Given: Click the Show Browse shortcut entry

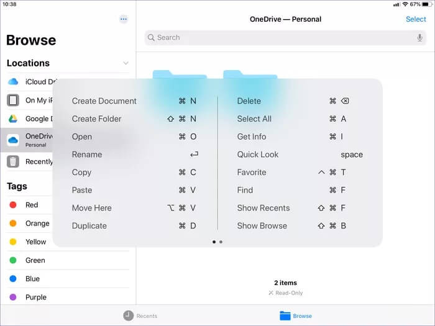Looking at the screenshot, I should 300,225.
